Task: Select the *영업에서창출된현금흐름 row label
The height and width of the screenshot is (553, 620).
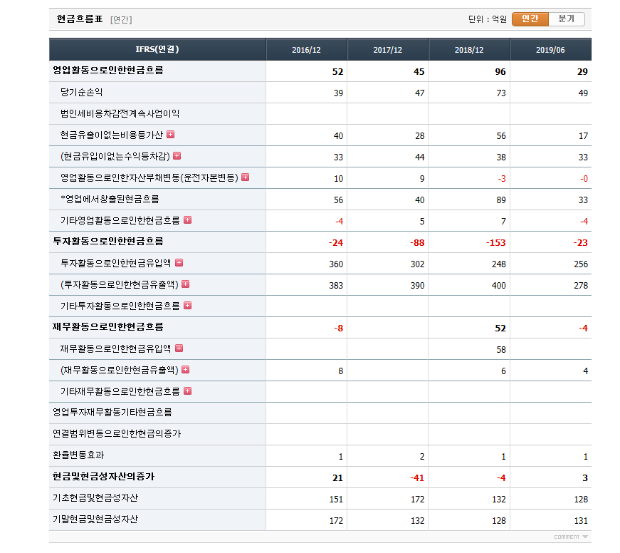Action: (x=110, y=199)
